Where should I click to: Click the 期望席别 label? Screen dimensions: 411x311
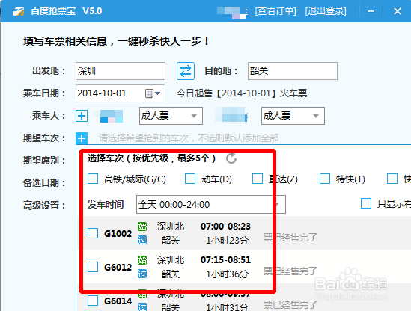pyautogui.click(x=44, y=161)
